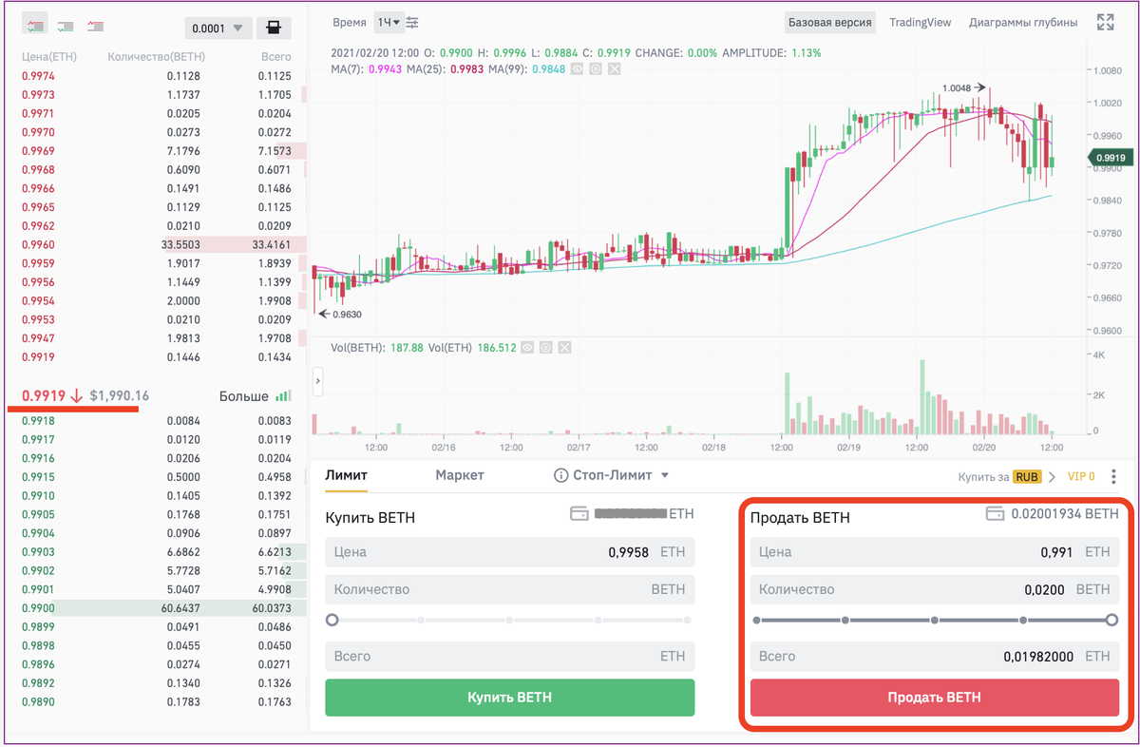The image size is (1140, 747).
Task: Click the Цена(ETH) column header
Action: coord(48,57)
